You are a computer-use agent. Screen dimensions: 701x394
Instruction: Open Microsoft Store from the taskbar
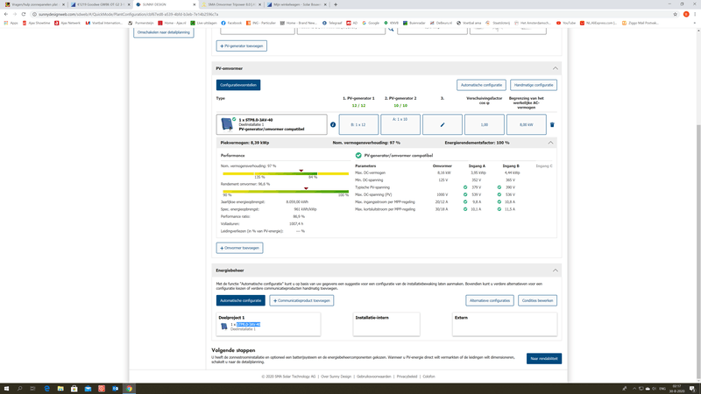pos(74,389)
